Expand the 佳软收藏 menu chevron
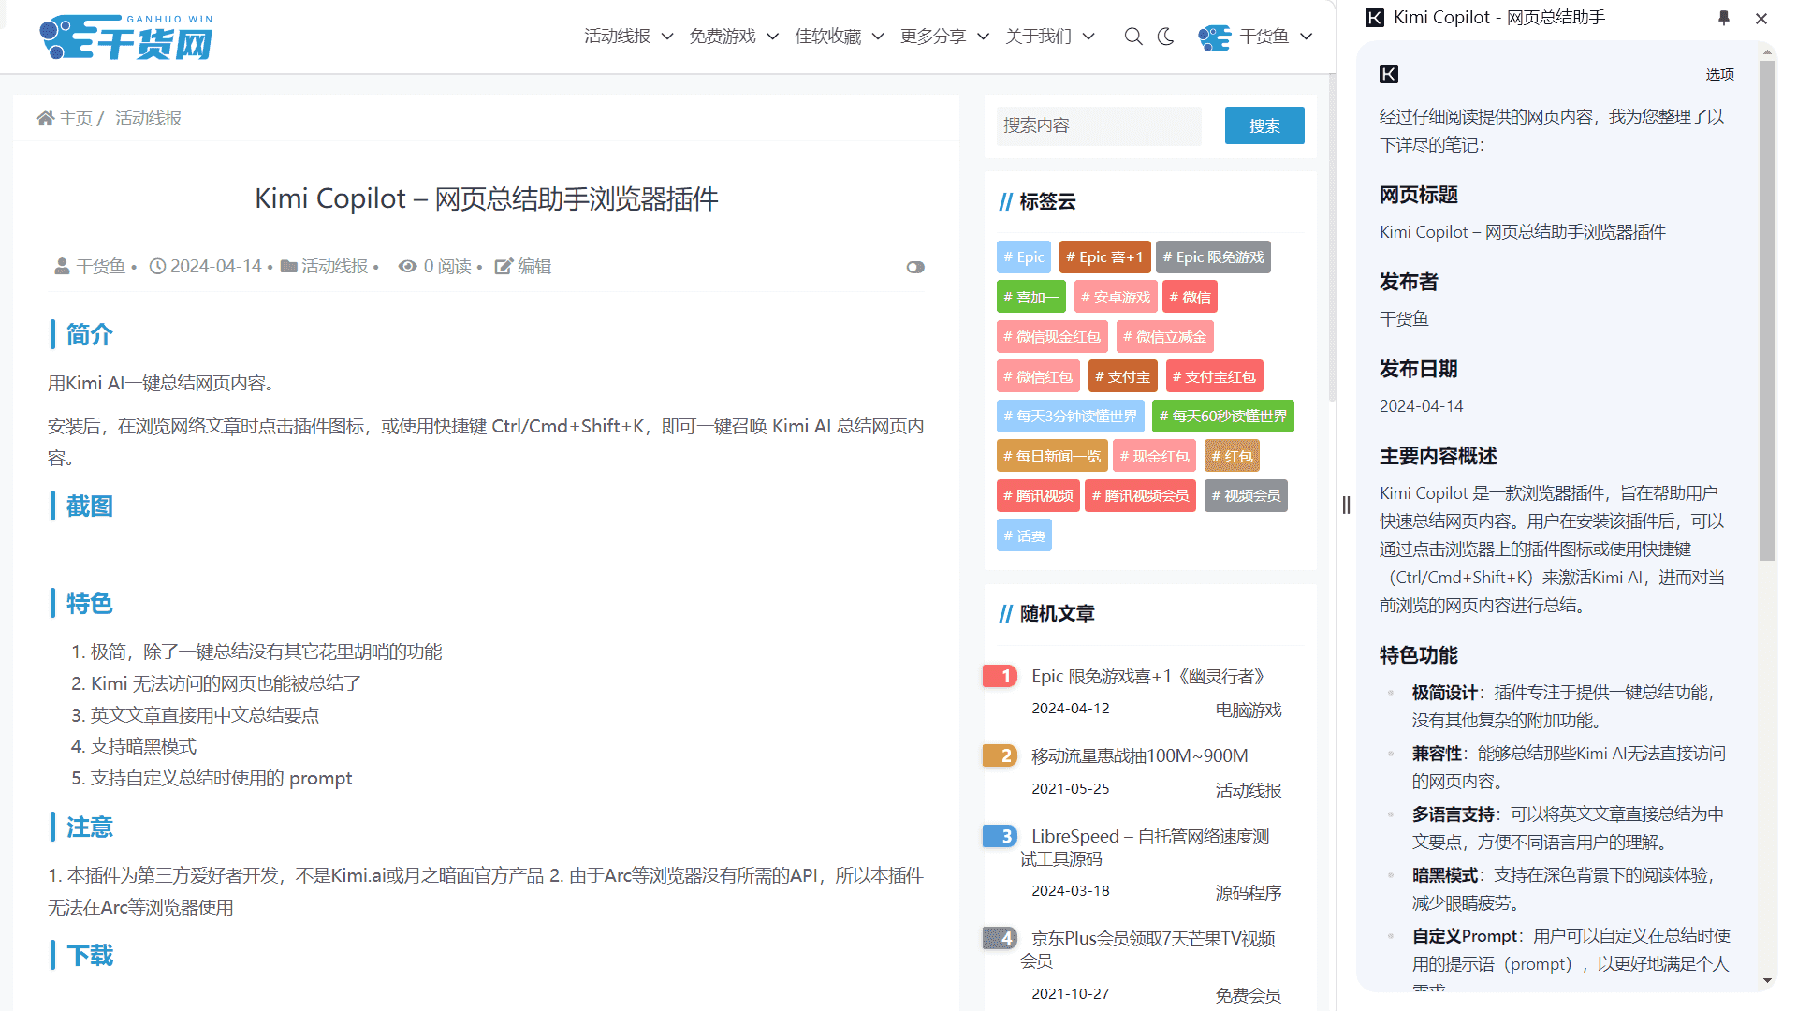Screen dimensions: 1797x1011 [x=878, y=37]
